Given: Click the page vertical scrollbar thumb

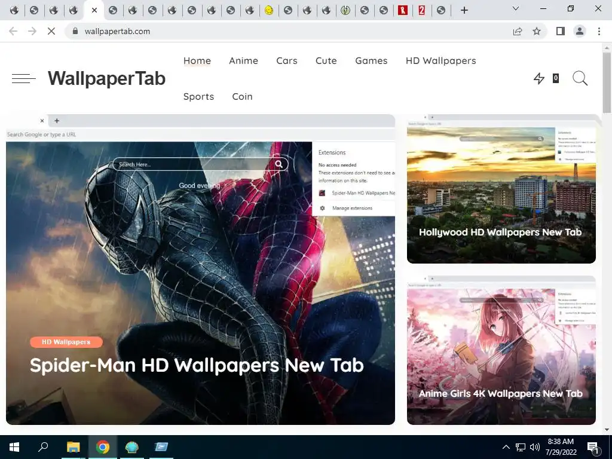Looking at the screenshot, I should (x=607, y=82).
